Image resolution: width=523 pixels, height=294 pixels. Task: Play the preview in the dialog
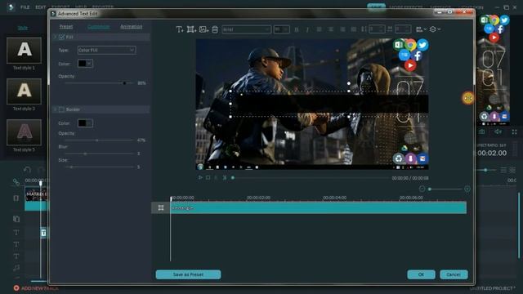tap(200, 178)
